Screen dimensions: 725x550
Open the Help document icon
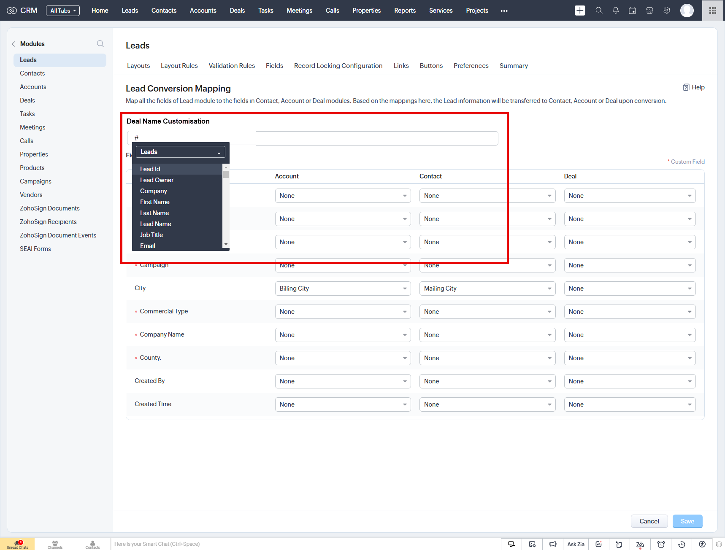[x=686, y=87]
